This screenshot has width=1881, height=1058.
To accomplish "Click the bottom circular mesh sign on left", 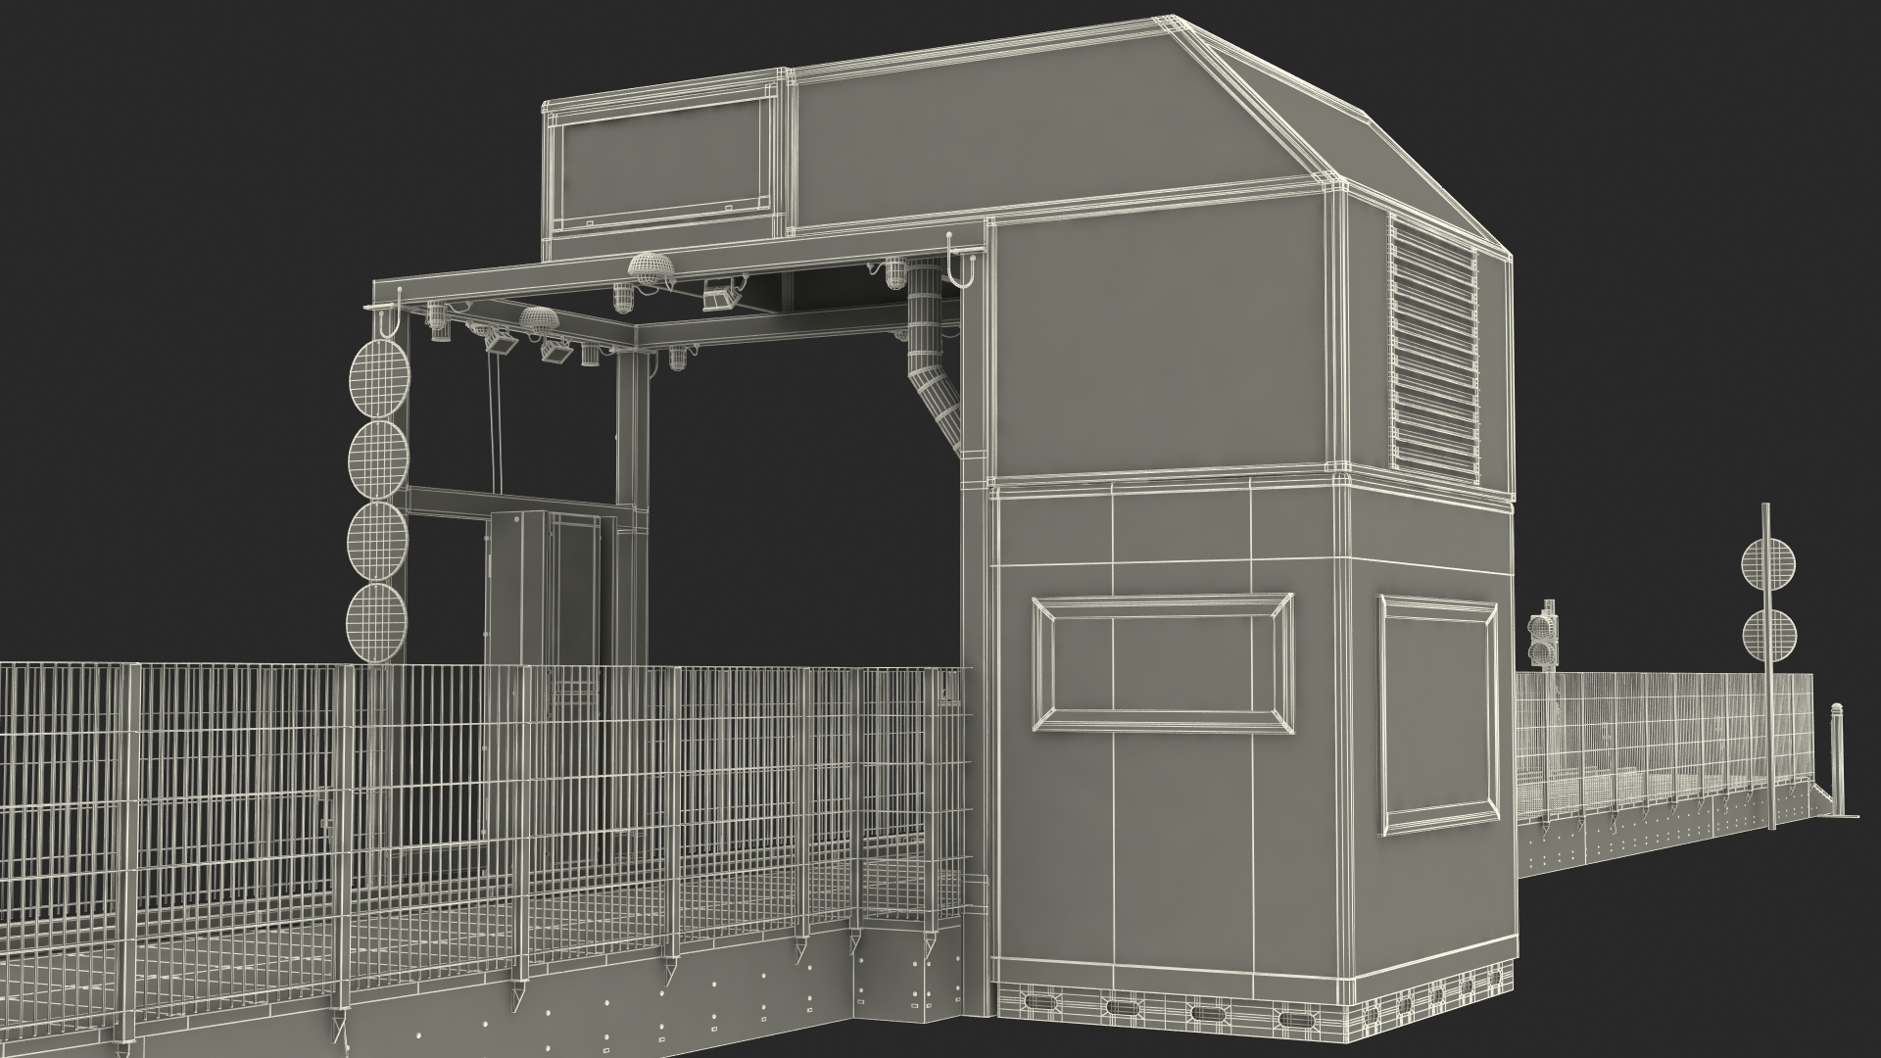I will 377,620.
